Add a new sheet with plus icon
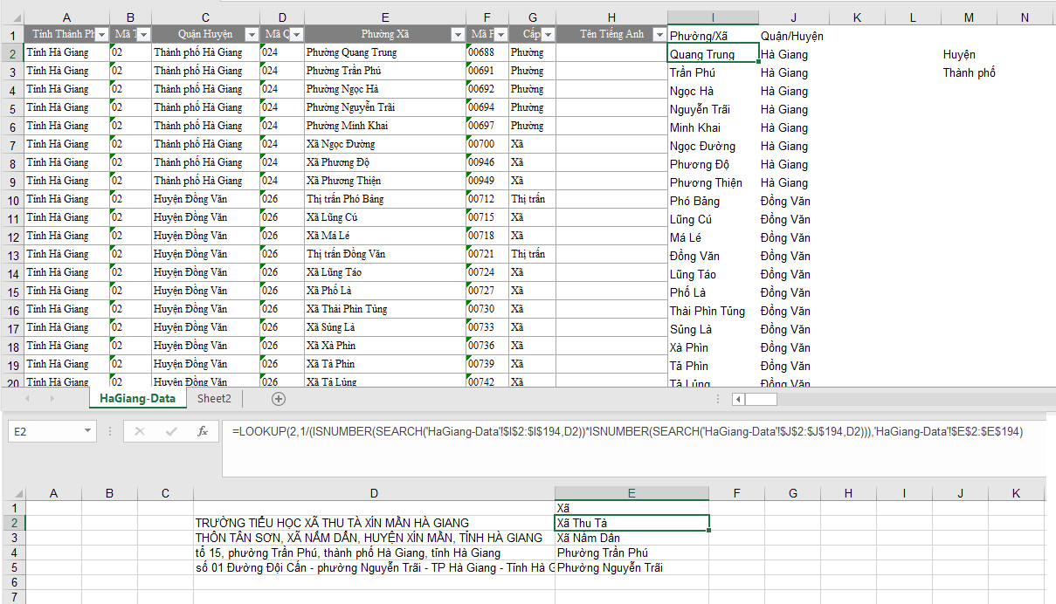Image resolution: width=1056 pixels, height=604 pixels. click(279, 399)
